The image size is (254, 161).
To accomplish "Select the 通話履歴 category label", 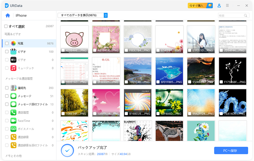I will point(23,112).
